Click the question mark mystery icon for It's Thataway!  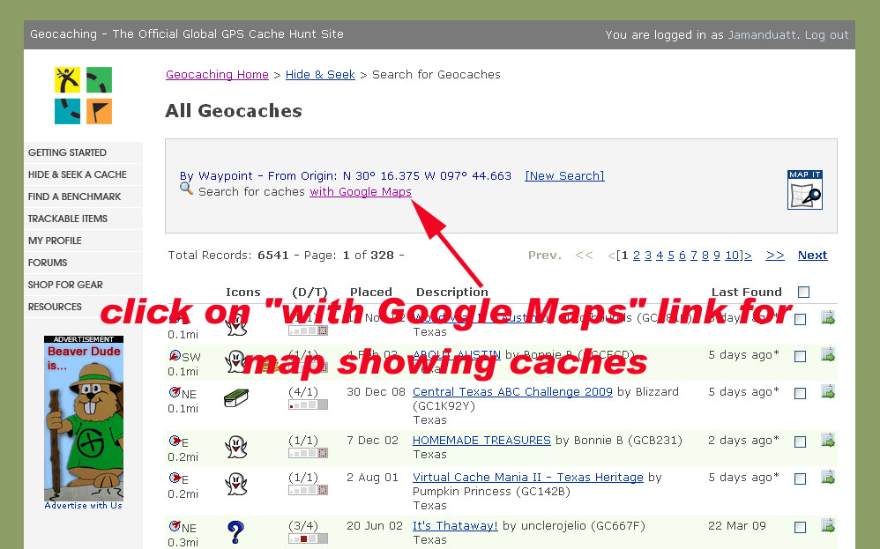[235, 532]
